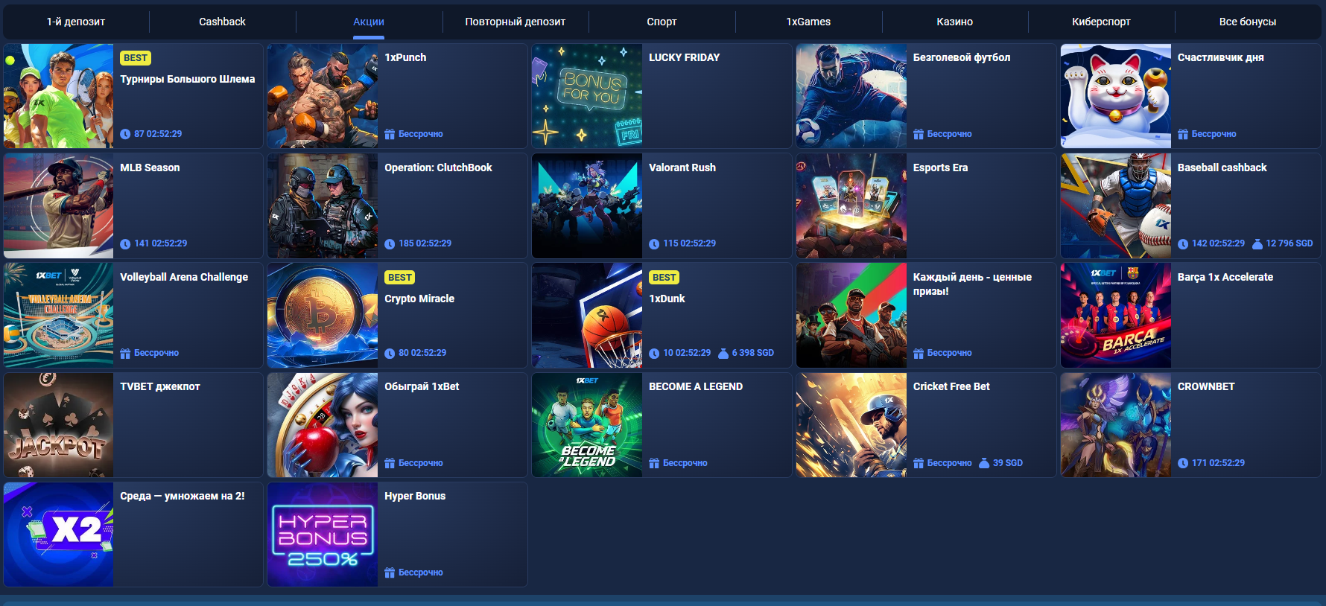Click the gift icon on Hyper Bonus card
Viewport: 1326px width, 606px height.
390,572
